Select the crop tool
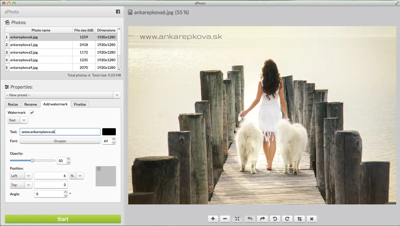 299,219
